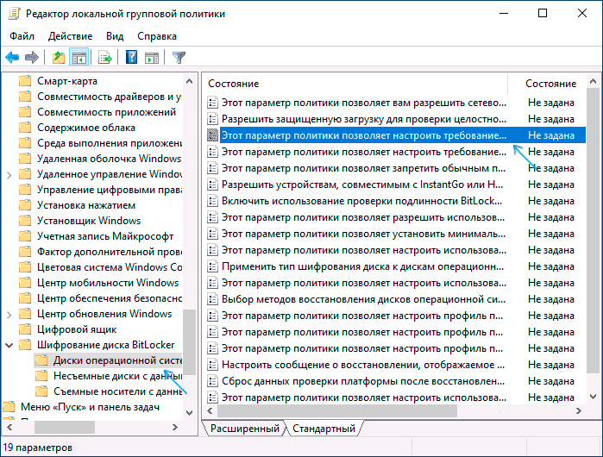
Task: Expand the Удаленное управление Windows tree node
Action: click(9, 175)
